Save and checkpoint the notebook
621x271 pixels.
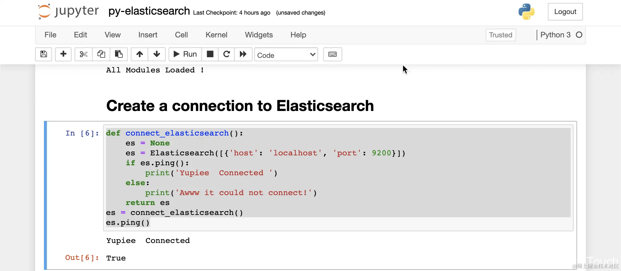tap(44, 54)
